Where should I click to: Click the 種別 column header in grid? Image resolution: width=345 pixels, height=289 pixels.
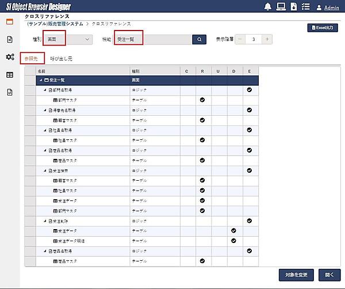(155, 71)
